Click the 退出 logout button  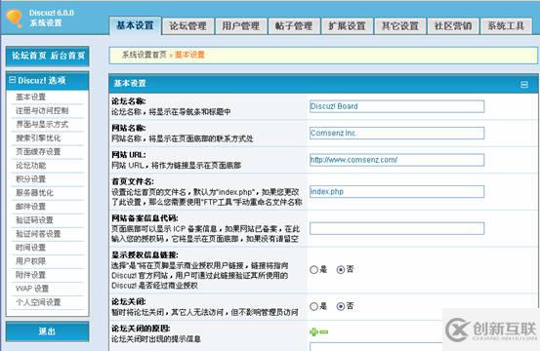pyautogui.click(x=47, y=331)
